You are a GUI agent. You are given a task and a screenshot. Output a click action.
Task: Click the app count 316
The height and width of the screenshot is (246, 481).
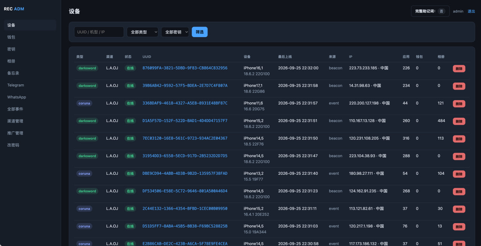click(x=406, y=138)
